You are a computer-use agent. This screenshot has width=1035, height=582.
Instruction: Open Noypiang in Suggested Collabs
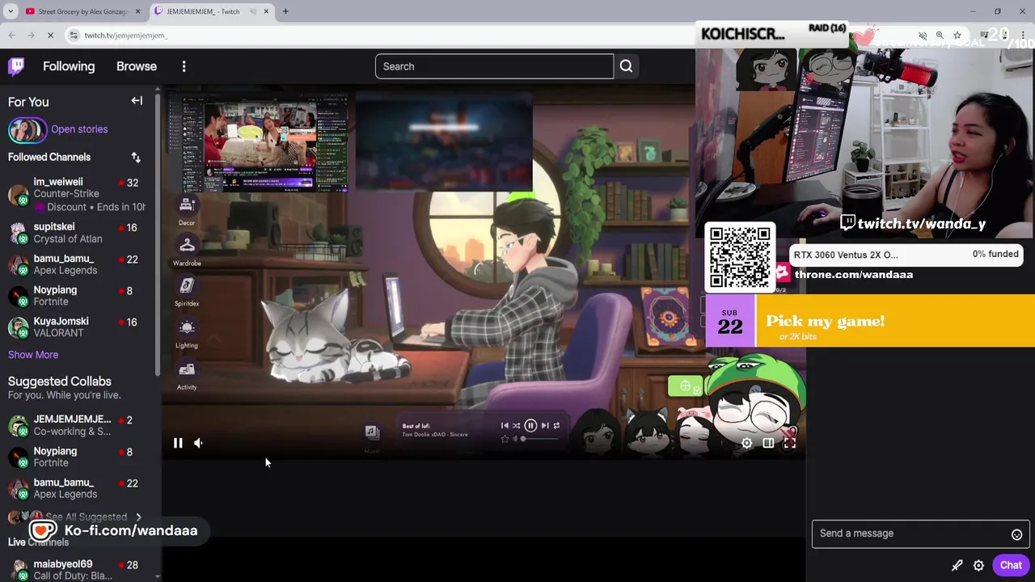(x=77, y=458)
